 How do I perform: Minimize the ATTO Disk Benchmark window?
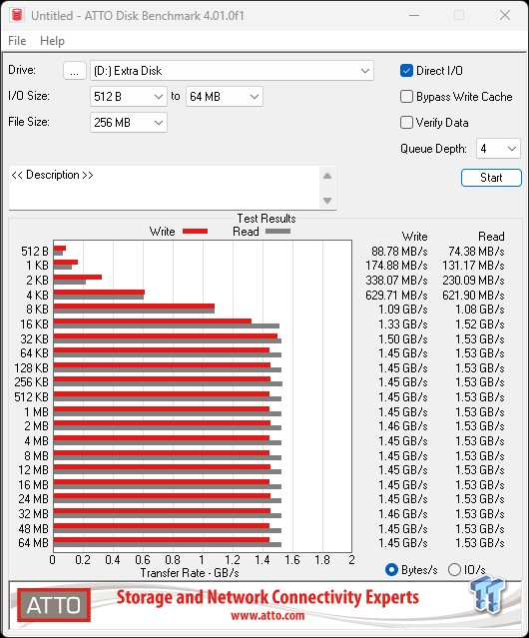click(x=414, y=15)
